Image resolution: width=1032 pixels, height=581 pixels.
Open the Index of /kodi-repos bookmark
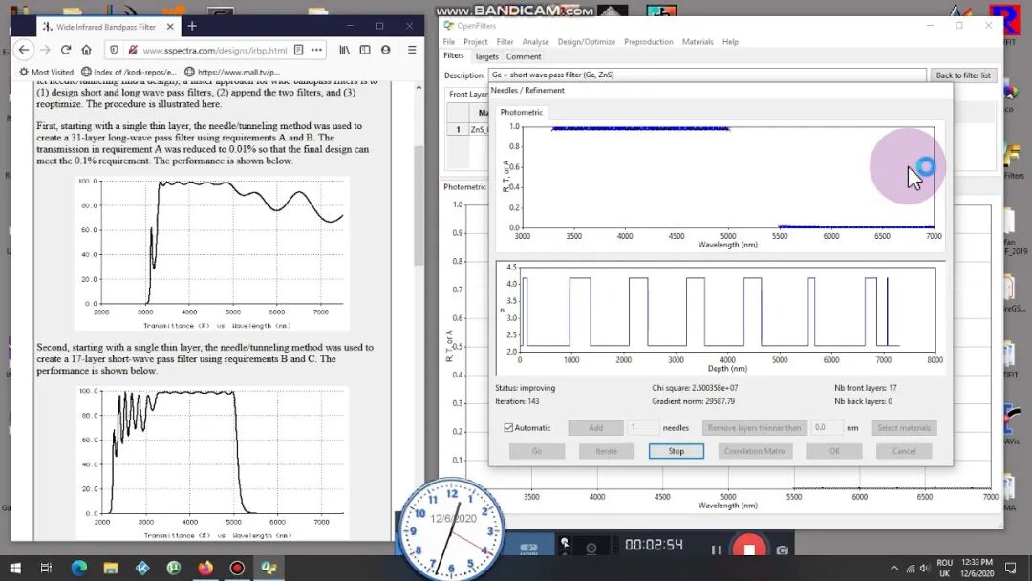pyautogui.click(x=129, y=72)
